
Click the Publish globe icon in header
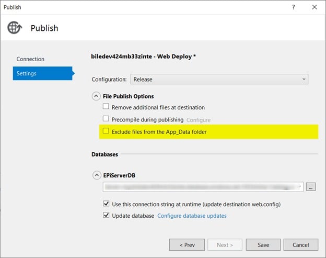pyautogui.click(x=14, y=28)
